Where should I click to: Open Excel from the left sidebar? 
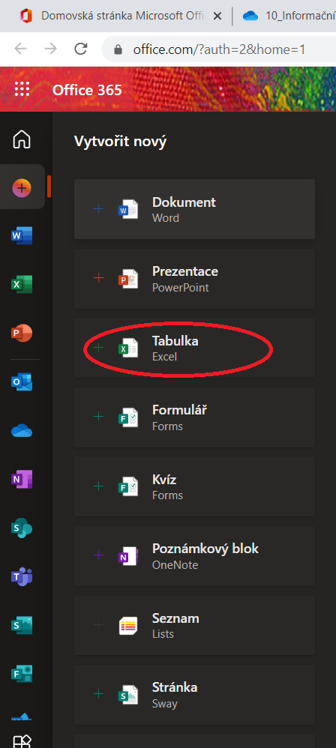(x=22, y=284)
